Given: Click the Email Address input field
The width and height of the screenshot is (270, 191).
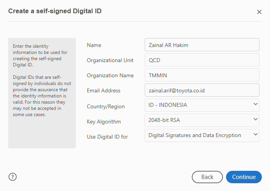Looking at the screenshot, I should 202,90.
